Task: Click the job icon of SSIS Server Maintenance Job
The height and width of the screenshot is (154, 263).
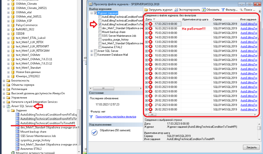Action: (17, 136)
